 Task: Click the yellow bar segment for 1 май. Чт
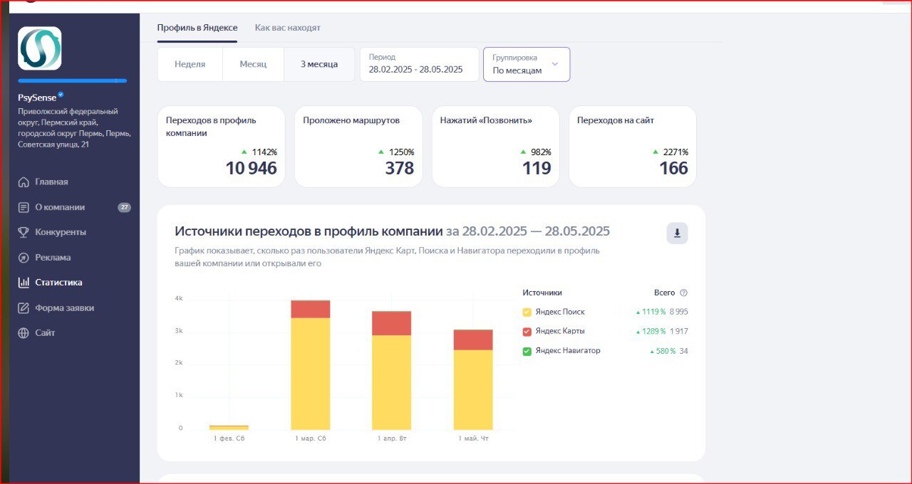click(473, 389)
